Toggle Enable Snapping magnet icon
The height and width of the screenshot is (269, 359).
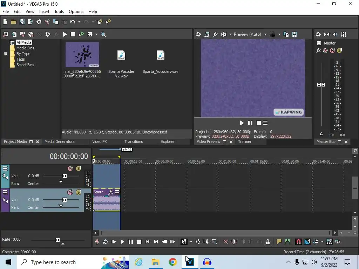[299, 242]
